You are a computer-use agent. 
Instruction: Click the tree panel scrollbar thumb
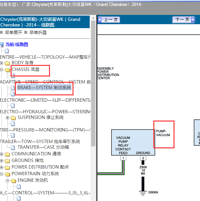tap(93, 83)
